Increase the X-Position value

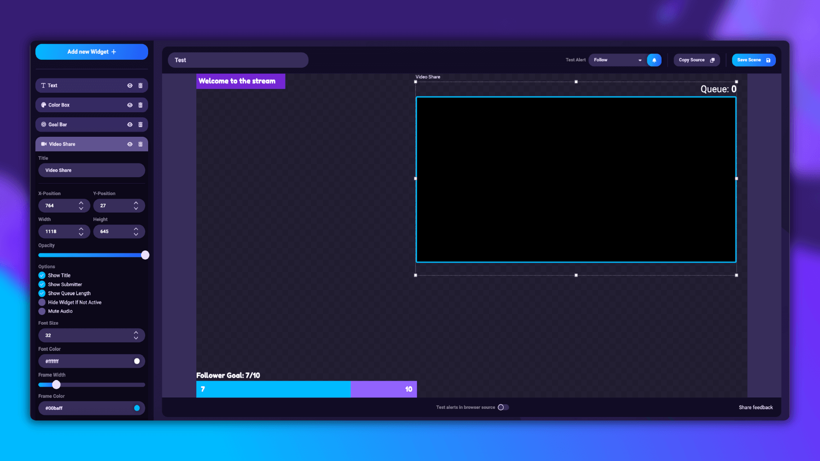point(81,203)
